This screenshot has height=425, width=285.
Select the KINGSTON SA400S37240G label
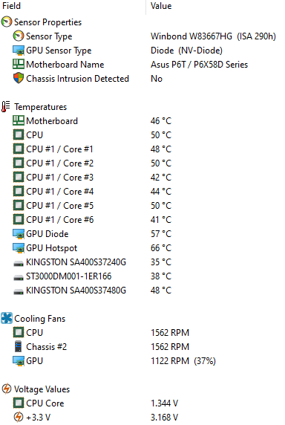(x=76, y=262)
